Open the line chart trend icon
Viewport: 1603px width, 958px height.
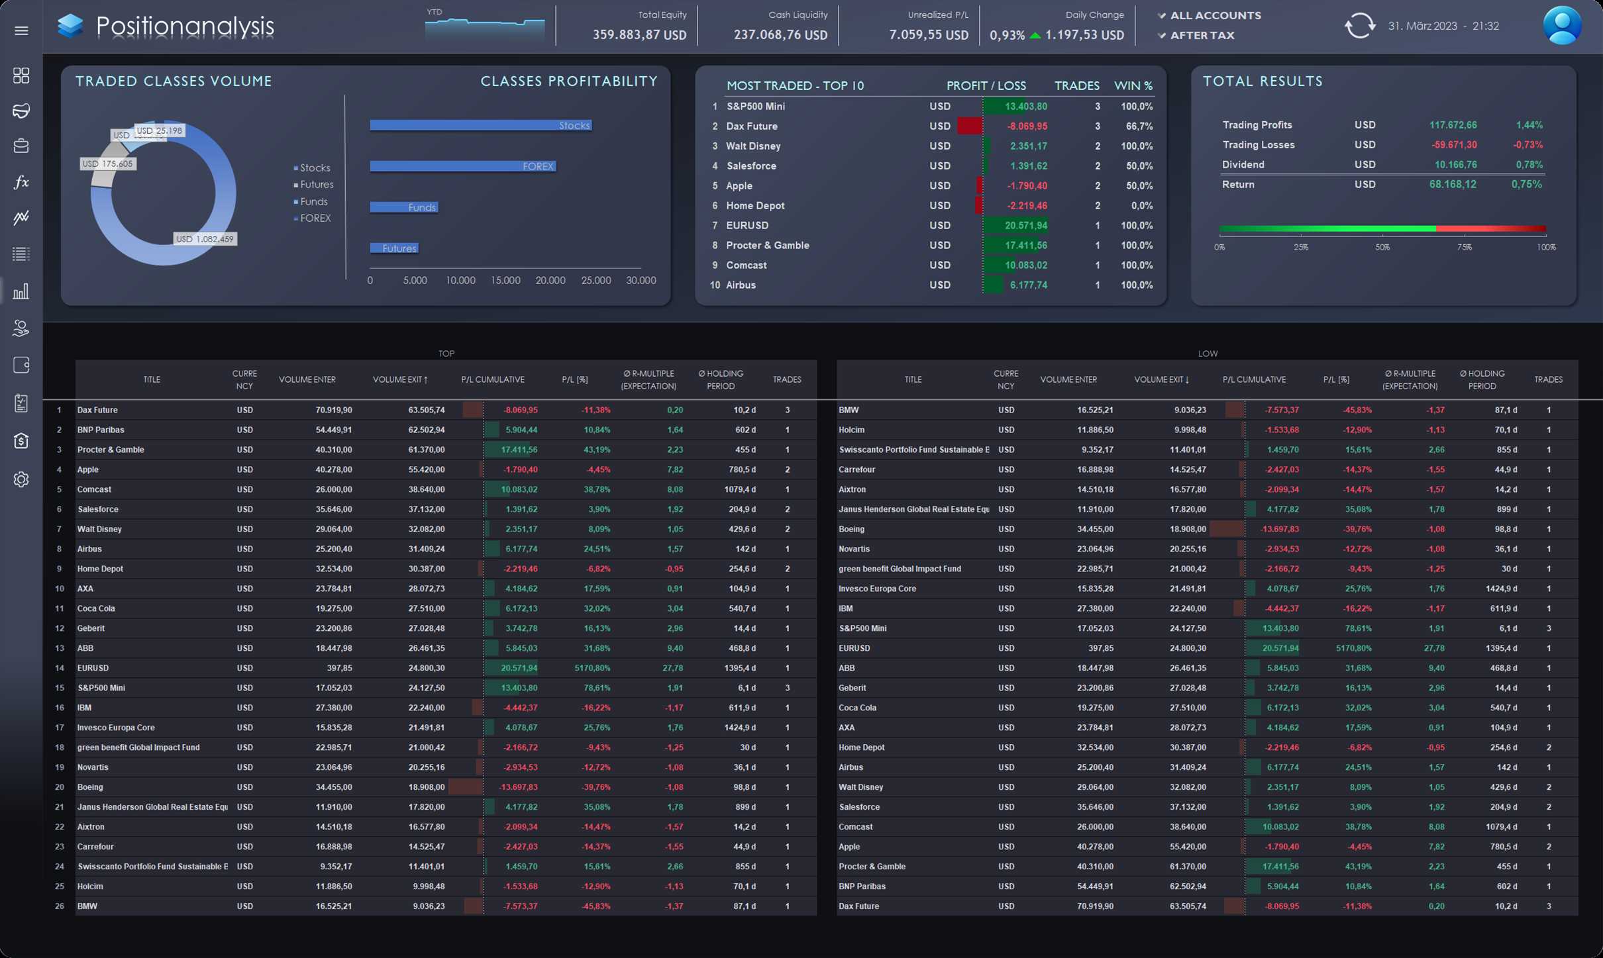[21, 217]
